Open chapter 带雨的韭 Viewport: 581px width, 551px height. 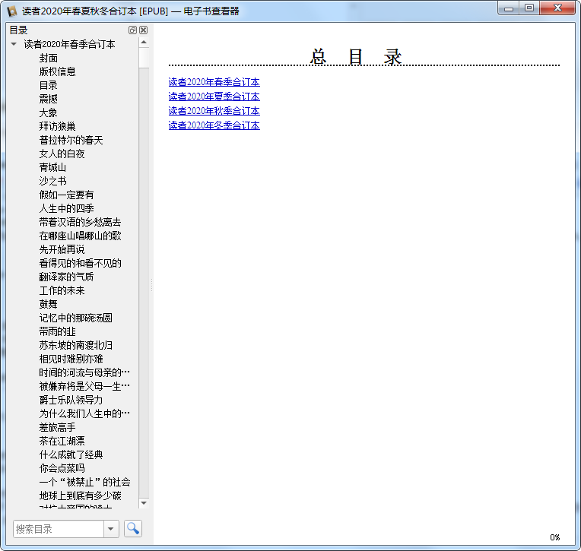click(58, 332)
